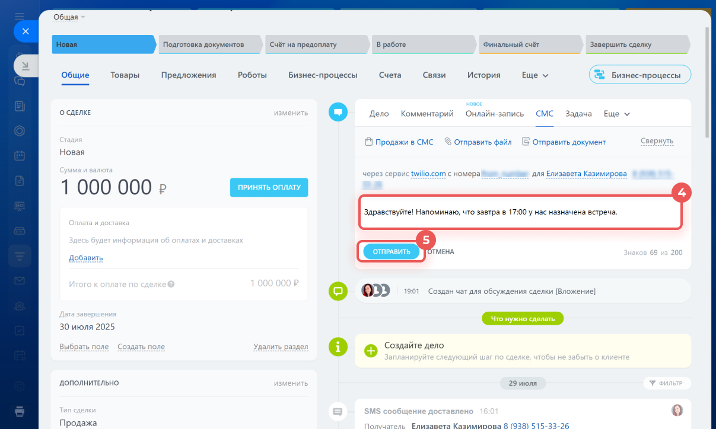716x429 pixels.
Task: Click the green chat bubble timeline icon
Action: [x=338, y=291]
